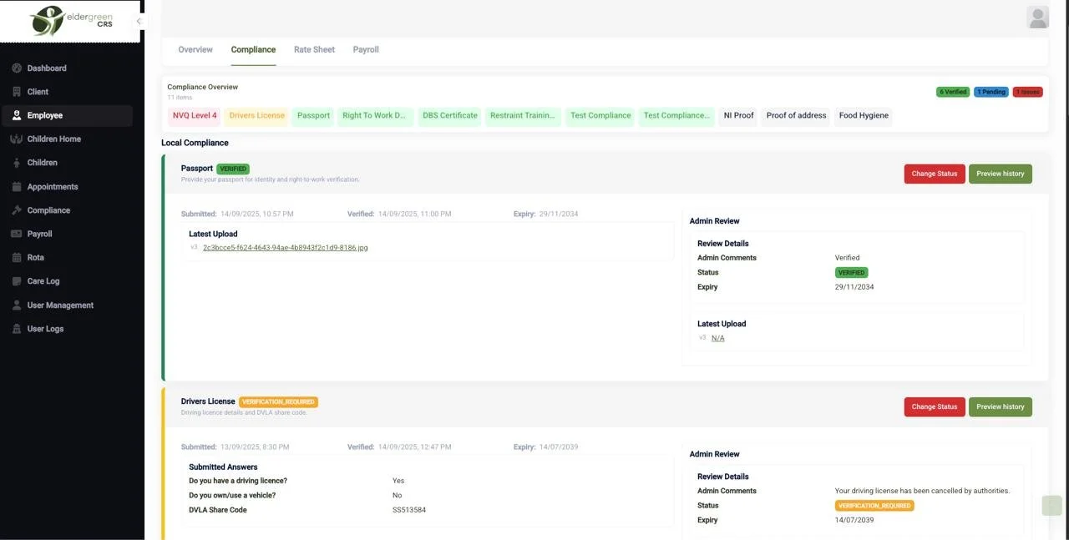
Task: Select the Compliance tab
Action: 253,49
